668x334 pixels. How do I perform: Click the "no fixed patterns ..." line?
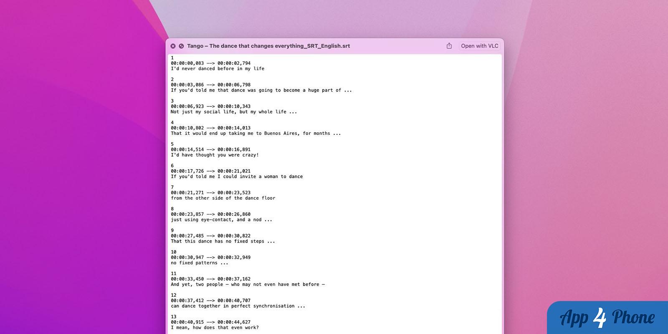coord(200,263)
